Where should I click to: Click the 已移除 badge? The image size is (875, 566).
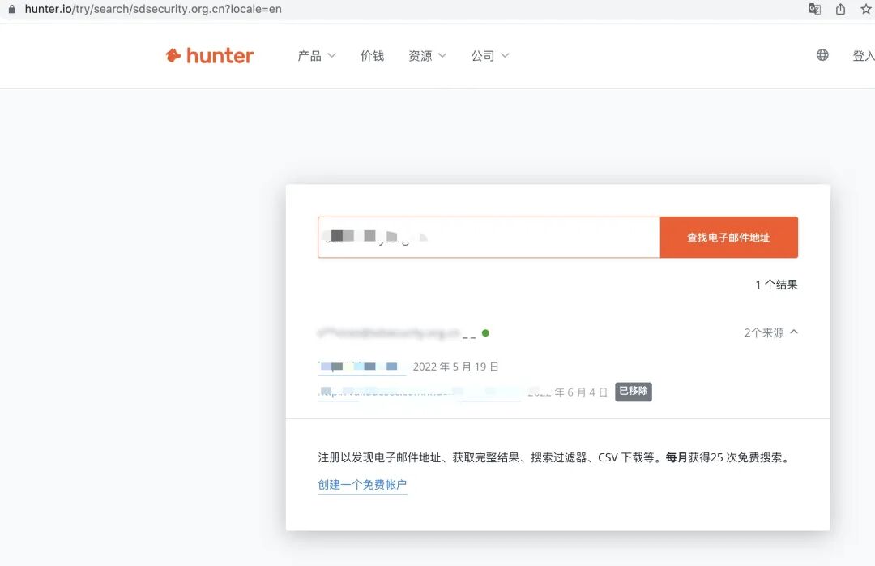click(x=634, y=391)
